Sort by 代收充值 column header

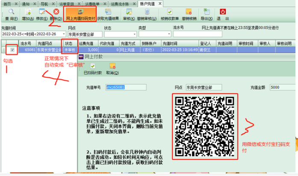109,44
